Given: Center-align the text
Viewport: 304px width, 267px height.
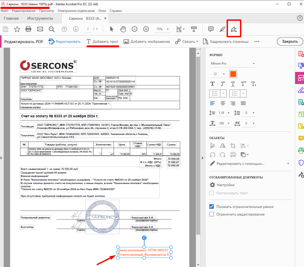Looking at the screenshot, I should click(223, 103).
